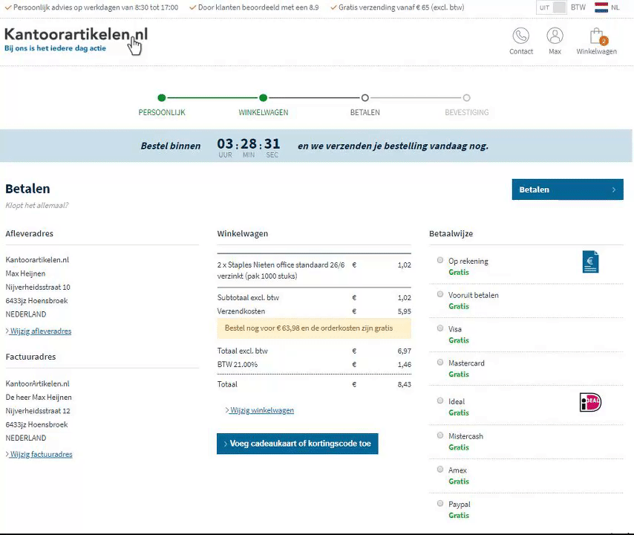Choose Mistercash as payment method
The image size is (634, 535).
(440, 435)
